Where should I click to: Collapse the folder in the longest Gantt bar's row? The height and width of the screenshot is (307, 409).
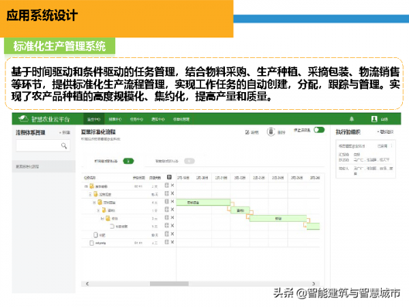pos(102,218)
